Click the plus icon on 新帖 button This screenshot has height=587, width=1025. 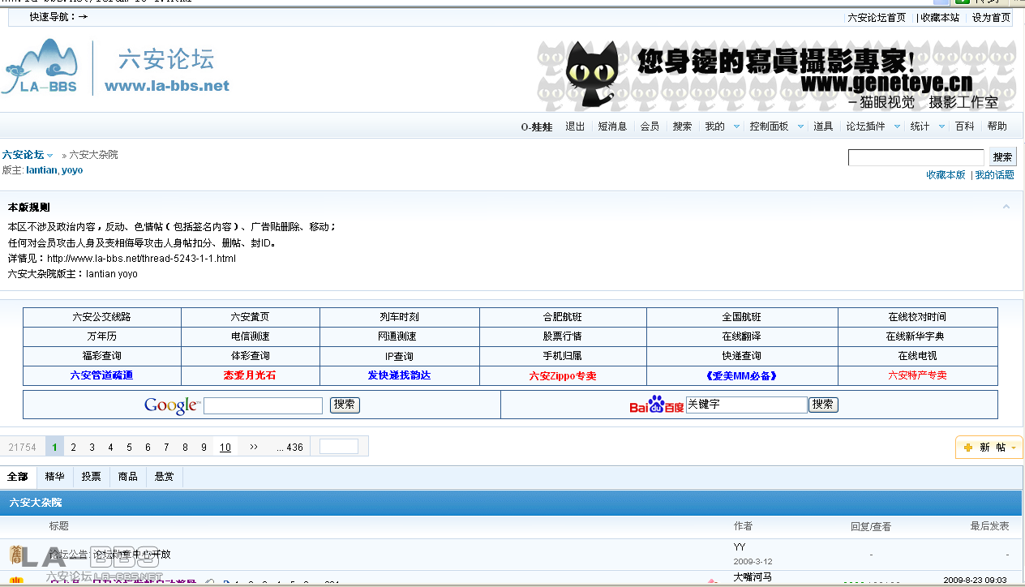pyautogui.click(x=967, y=447)
